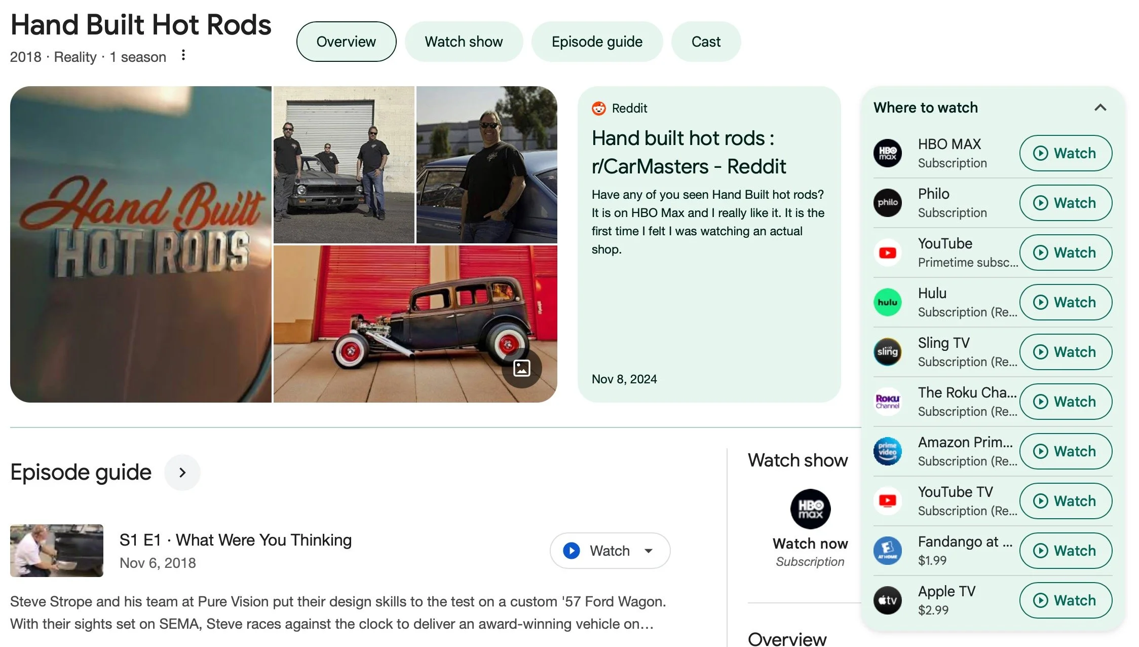Click the S1 E1 episode thumbnail
Viewport: 1139px width, 647px height.
(57, 550)
